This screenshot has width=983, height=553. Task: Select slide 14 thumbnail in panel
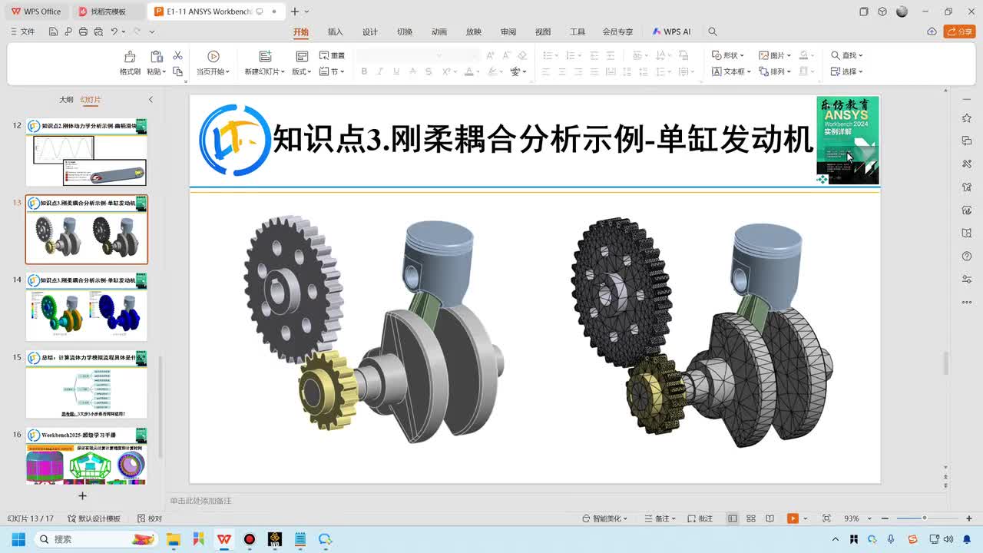pos(87,307)
